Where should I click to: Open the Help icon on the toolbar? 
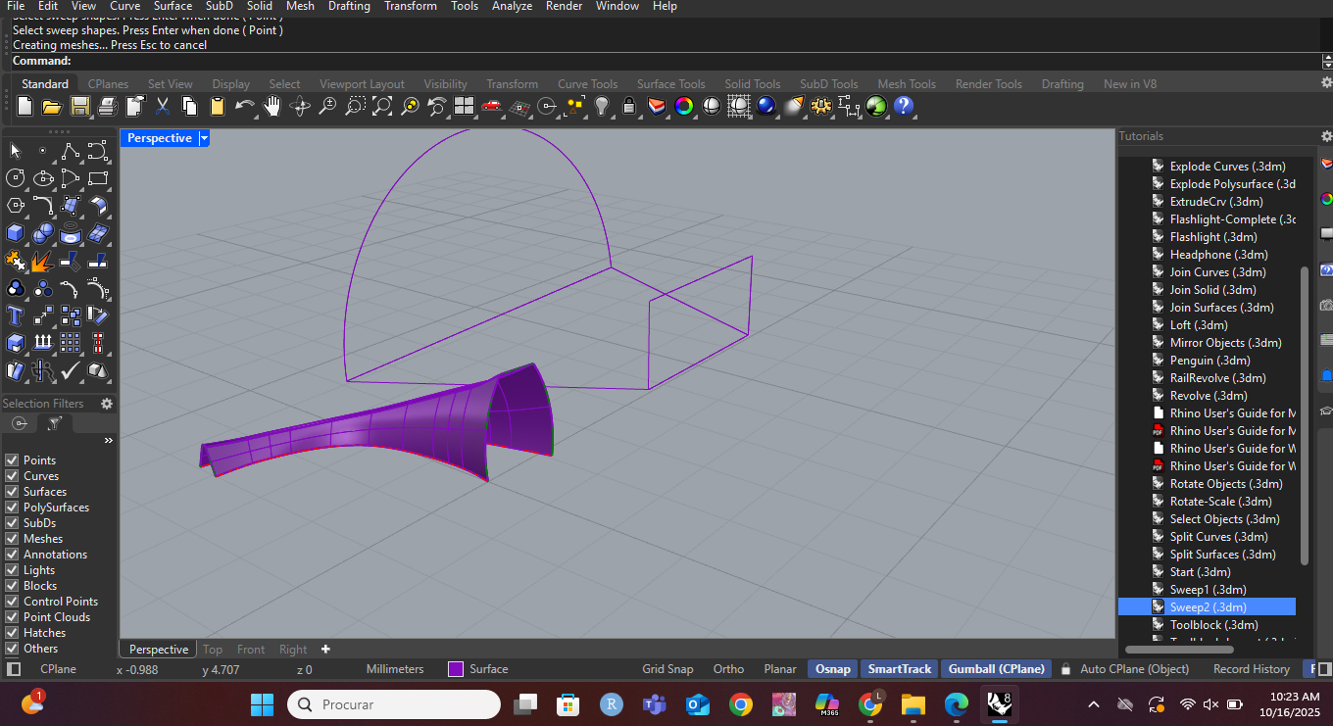point(902,108)
